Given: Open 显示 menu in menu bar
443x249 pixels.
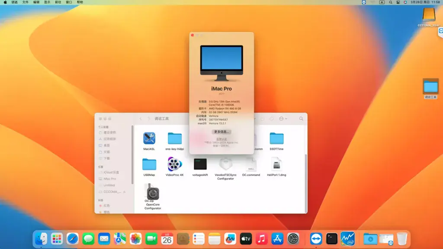Looking at the screenshot, I should (x=47, y=2).
